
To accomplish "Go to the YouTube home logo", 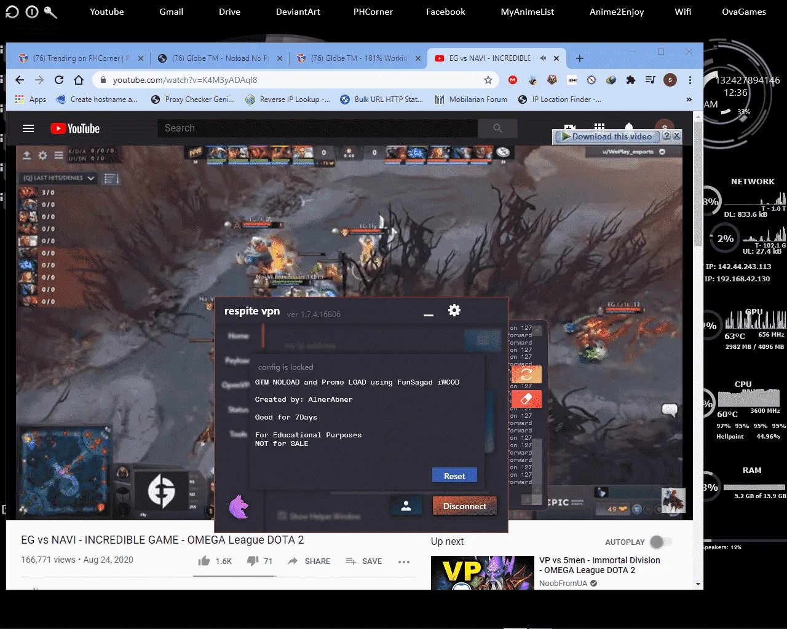I will 75,128.
